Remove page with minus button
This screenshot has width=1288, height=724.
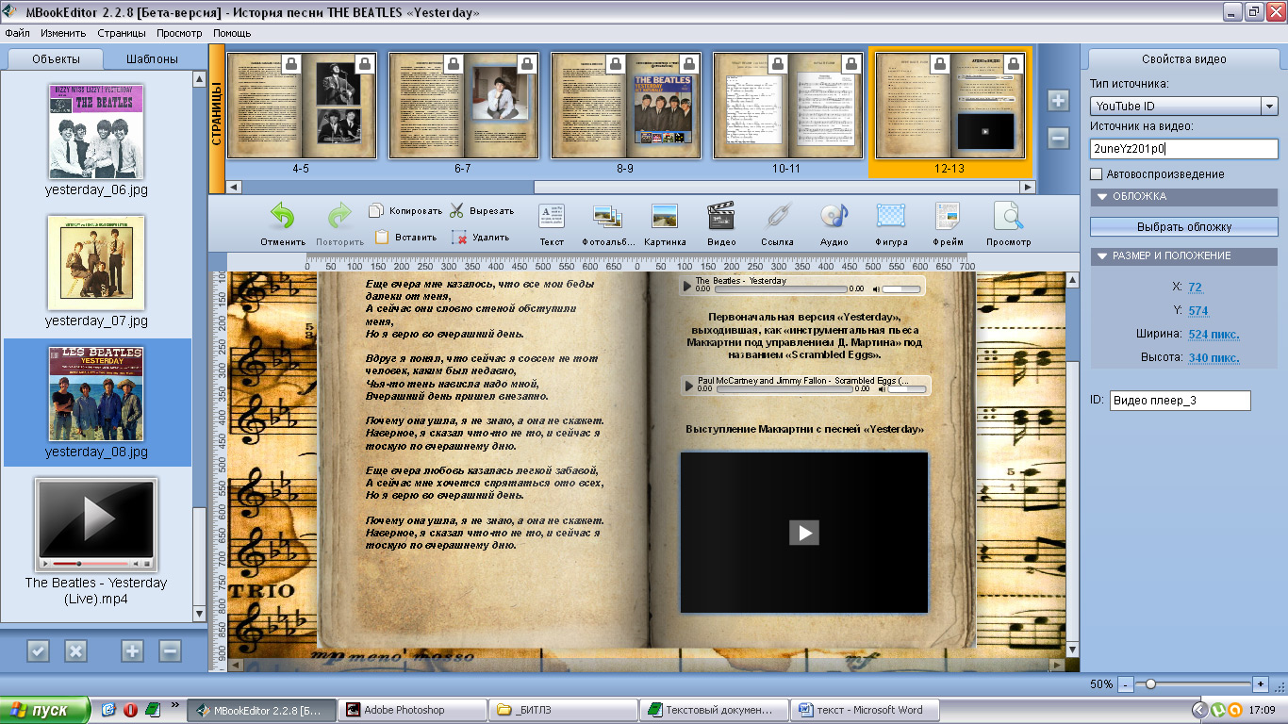1058,138
